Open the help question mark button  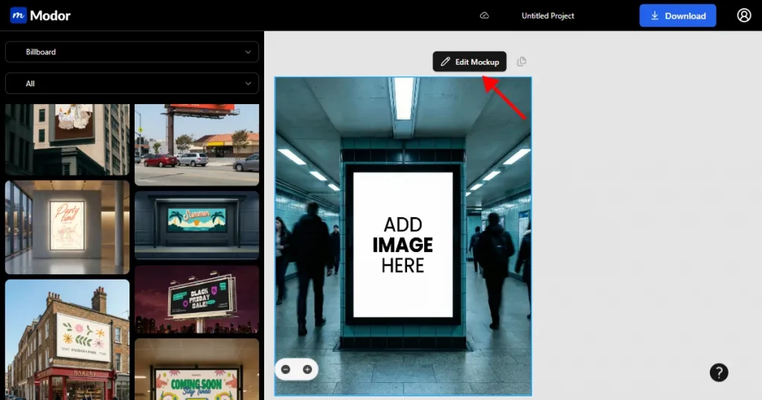[x=719, y=372]
